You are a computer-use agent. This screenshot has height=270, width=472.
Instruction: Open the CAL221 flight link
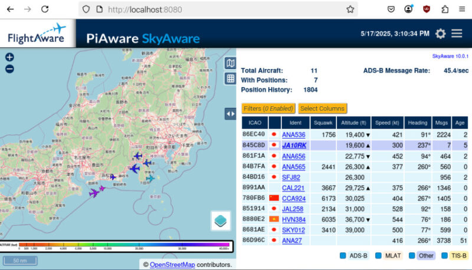tap(293, 188)
